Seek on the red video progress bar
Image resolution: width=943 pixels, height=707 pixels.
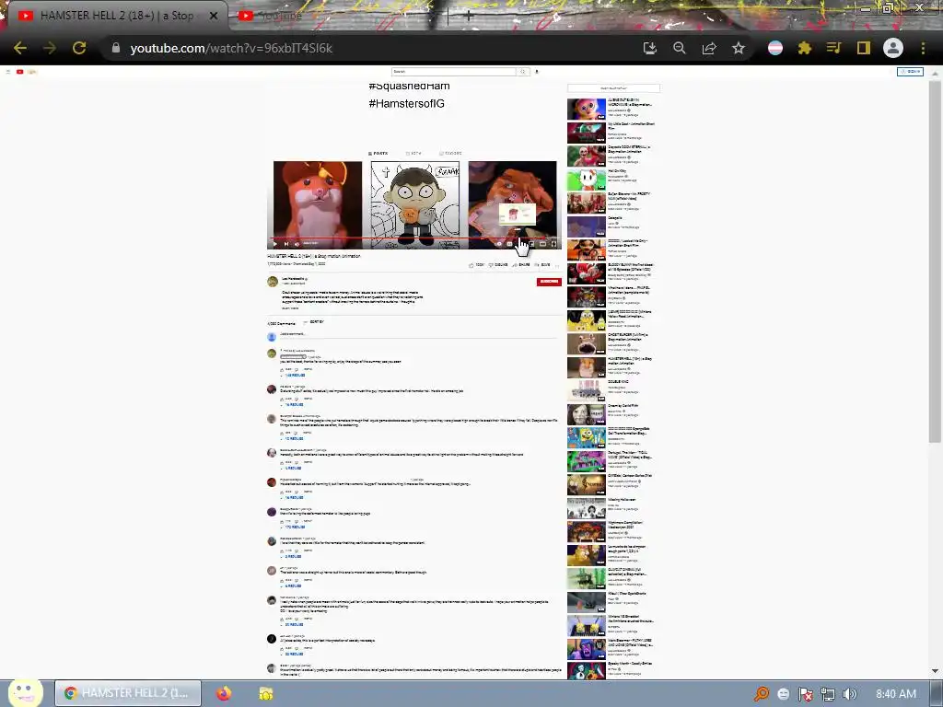414,238
